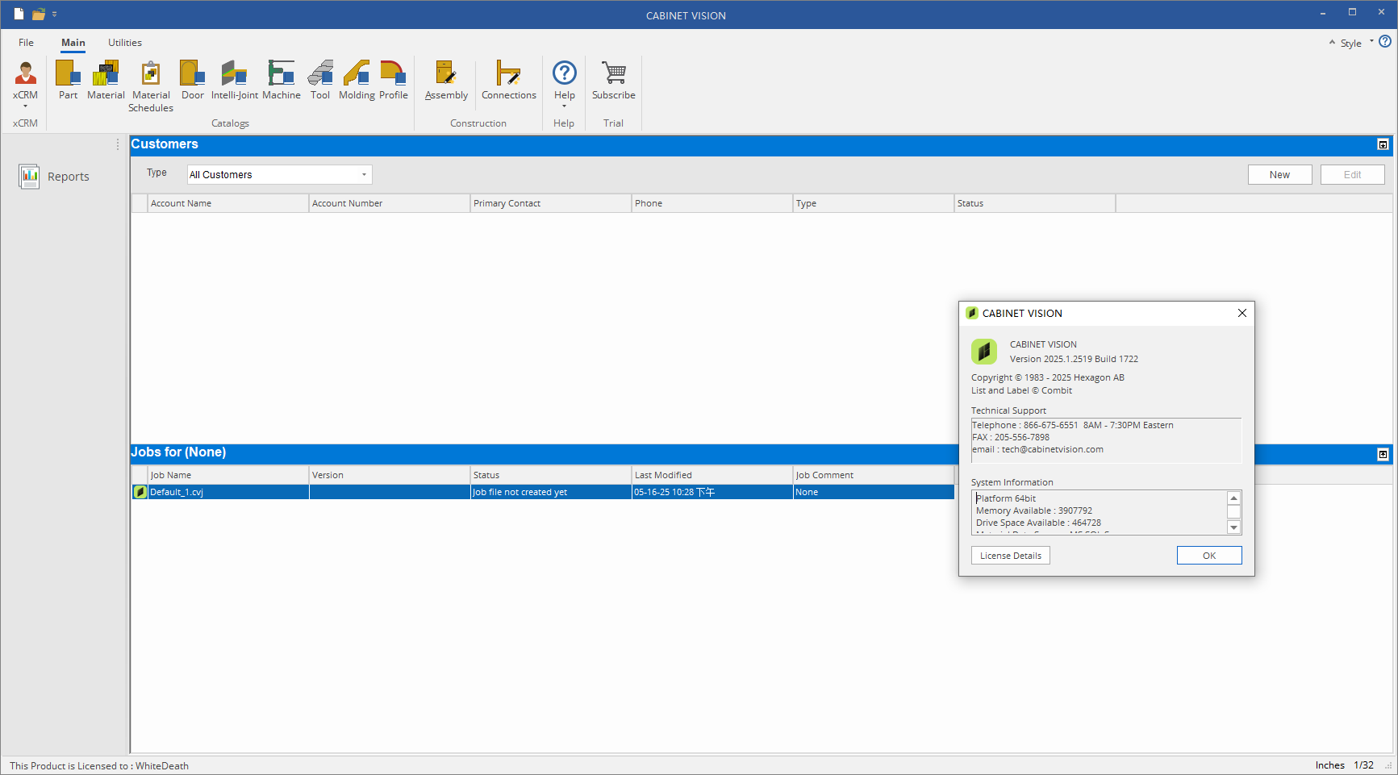Open the Door catalog
The width and height of the screenshot is (1398, 775).
pyautogui.click(x=193, y=80)
